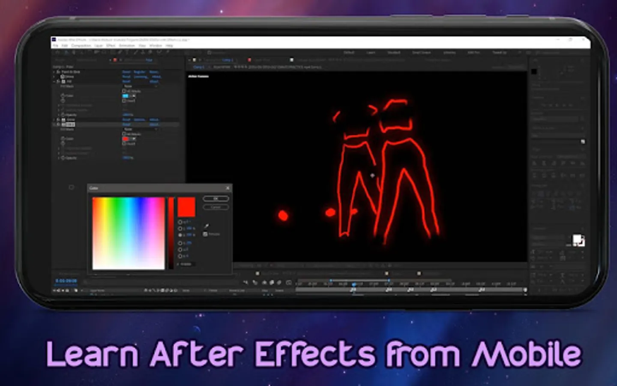This screenshot has width=617, height=386.
Task: Enable Frame Blending switch in timeline
Action: [x=272, y=282]
